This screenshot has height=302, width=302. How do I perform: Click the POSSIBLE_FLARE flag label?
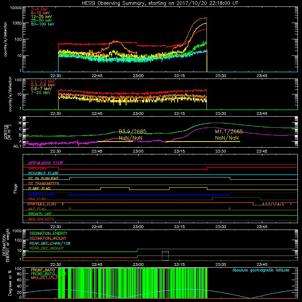pyautogui.click(x=43, y=173)
